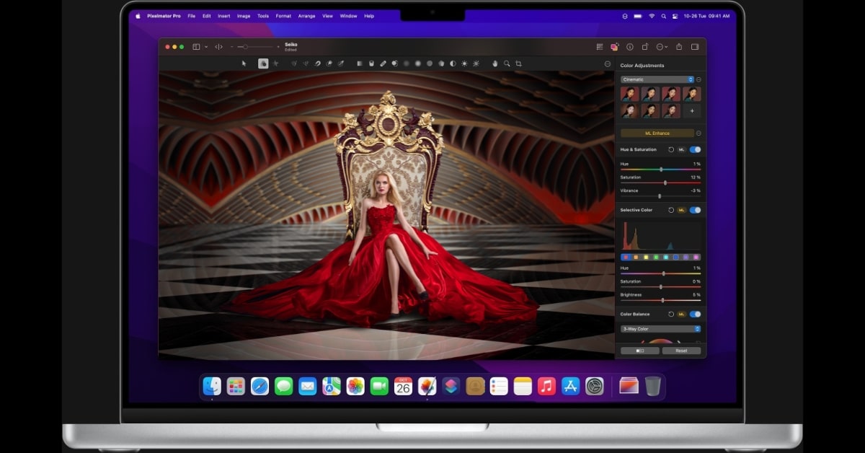Open Shortcuts app in the Dock
The image size is (865, 453).
[x=451, y=387]
